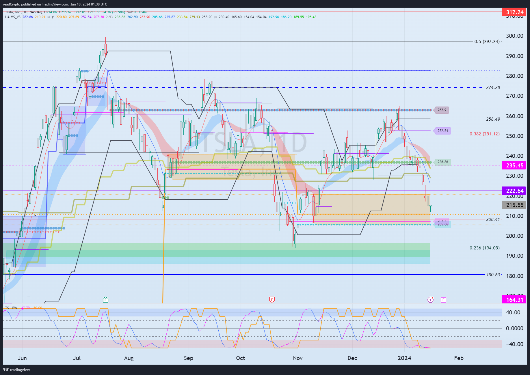Click the 205.66 cyan level tag
The width and height of the screenshot is (530, 375).
point(443,224)
